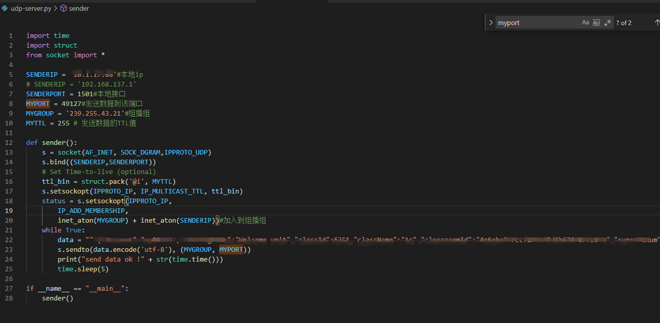Toggle Match Case in find box
The image size is (660, 323).
[x=586, y=23]
